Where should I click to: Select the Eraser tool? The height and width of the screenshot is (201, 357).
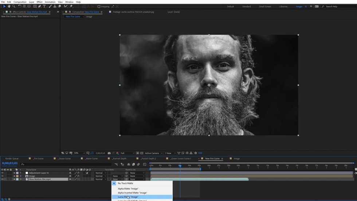[60, 6]
